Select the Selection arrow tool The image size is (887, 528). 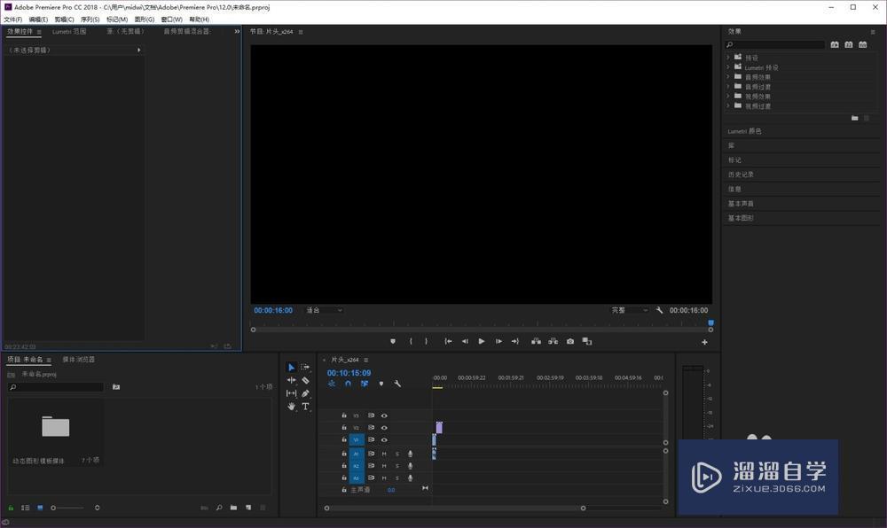click(x=291, y=368)
